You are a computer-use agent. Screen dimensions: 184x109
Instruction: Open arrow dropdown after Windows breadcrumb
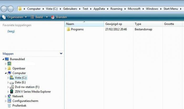pyautogui.click(x=161, y=9)
